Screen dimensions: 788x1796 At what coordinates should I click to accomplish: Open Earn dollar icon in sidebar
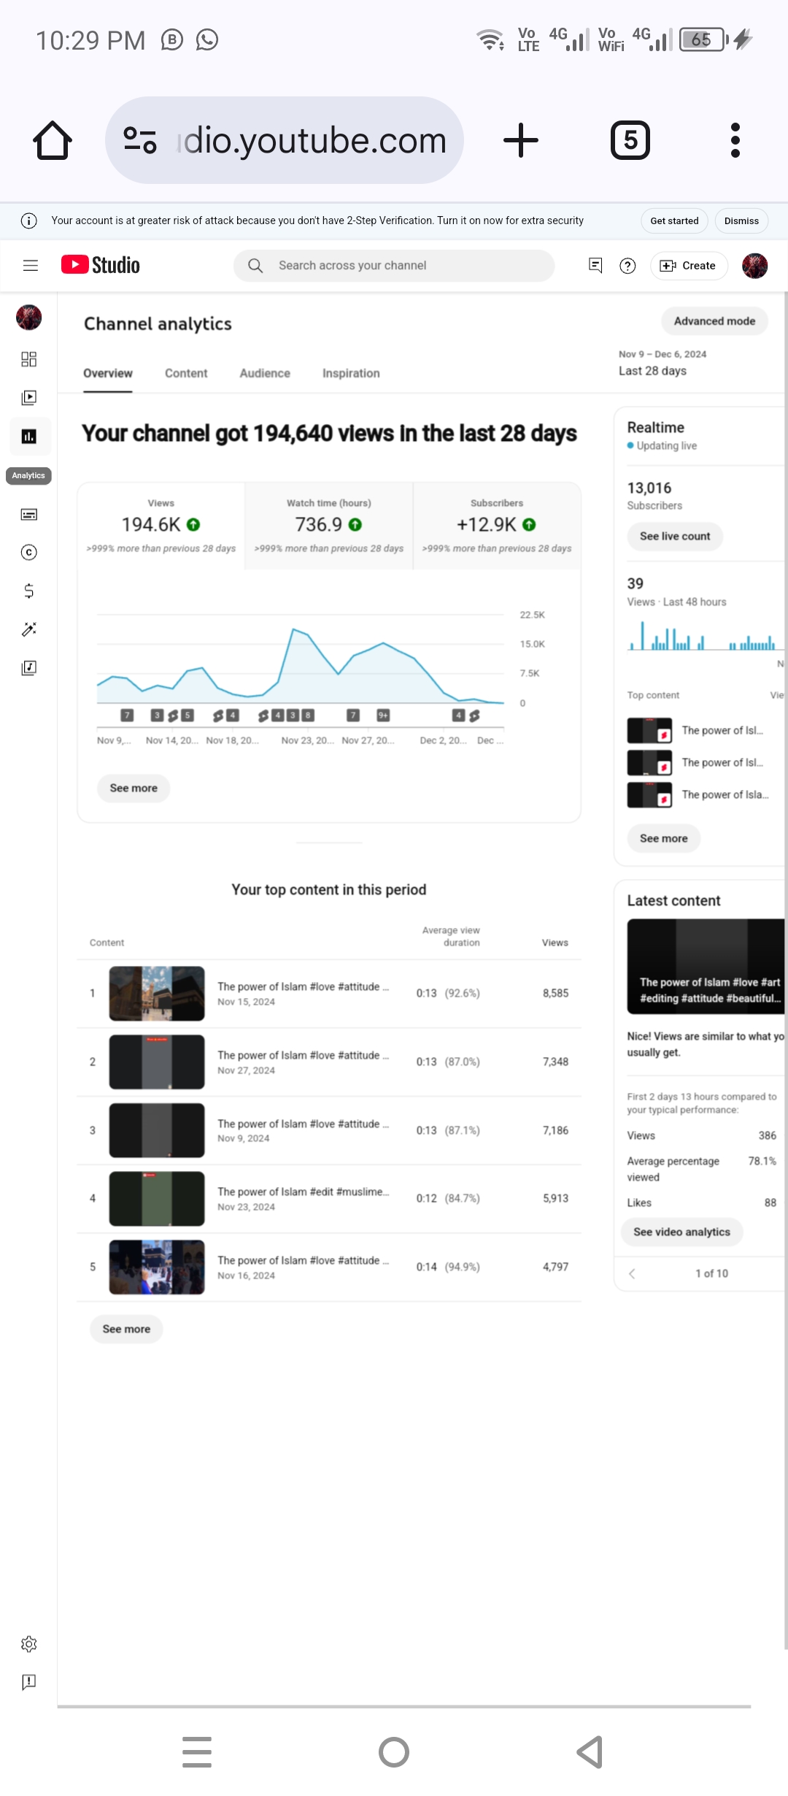tap(29, 591)
